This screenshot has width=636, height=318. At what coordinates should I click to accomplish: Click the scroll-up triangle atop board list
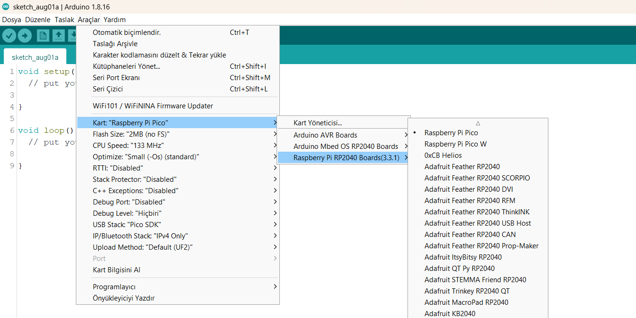478,123
